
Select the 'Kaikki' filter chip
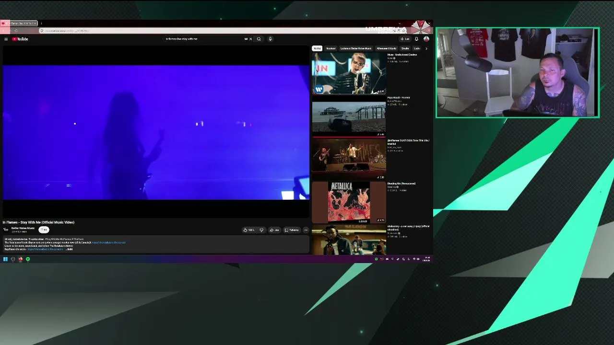click(x=317, y=48)
